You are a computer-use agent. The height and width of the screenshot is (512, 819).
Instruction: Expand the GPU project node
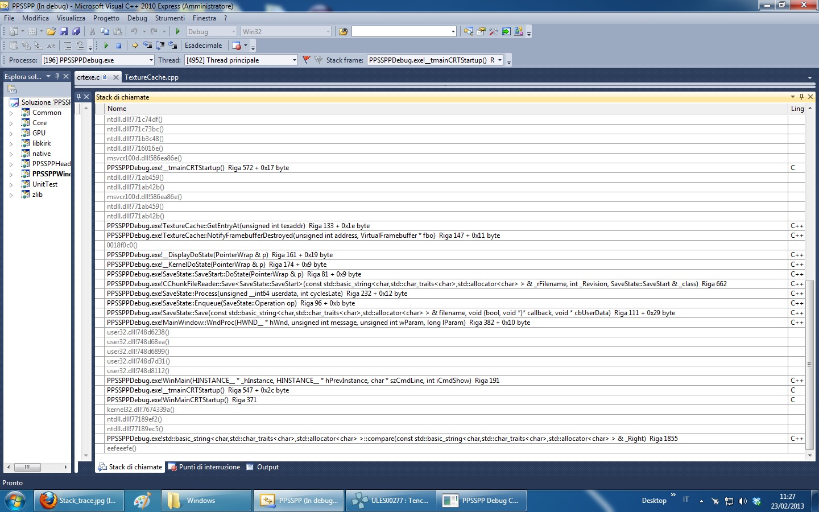pyautogui.click(x=11, y=133)
